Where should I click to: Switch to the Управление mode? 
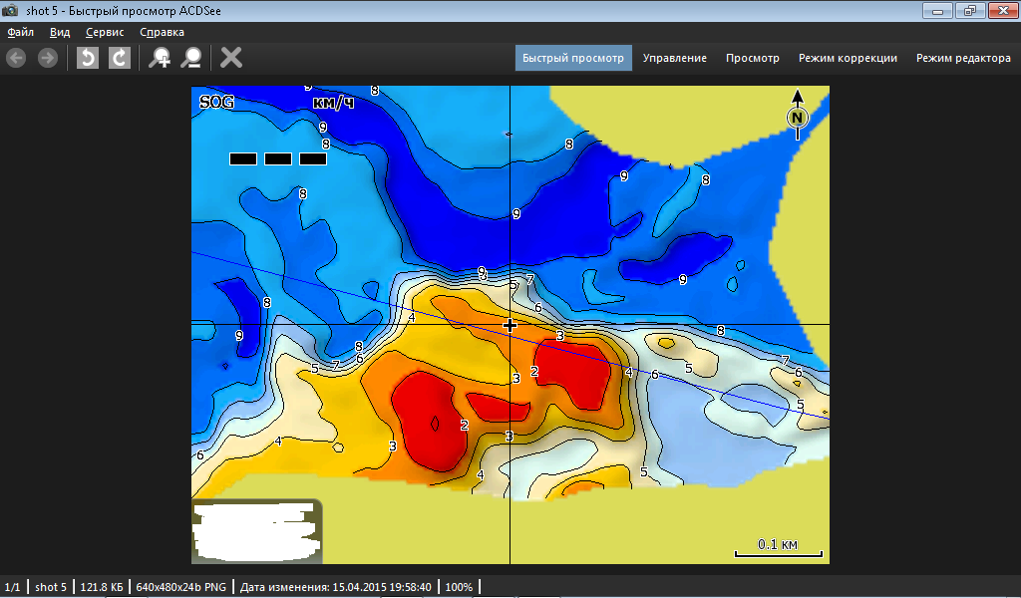[x=675, y=58]
